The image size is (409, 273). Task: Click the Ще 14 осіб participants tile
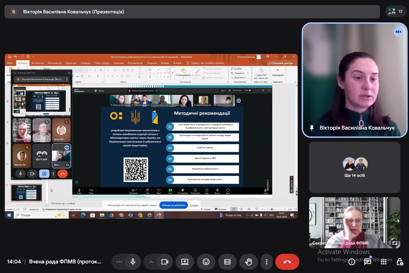[354, 167]
